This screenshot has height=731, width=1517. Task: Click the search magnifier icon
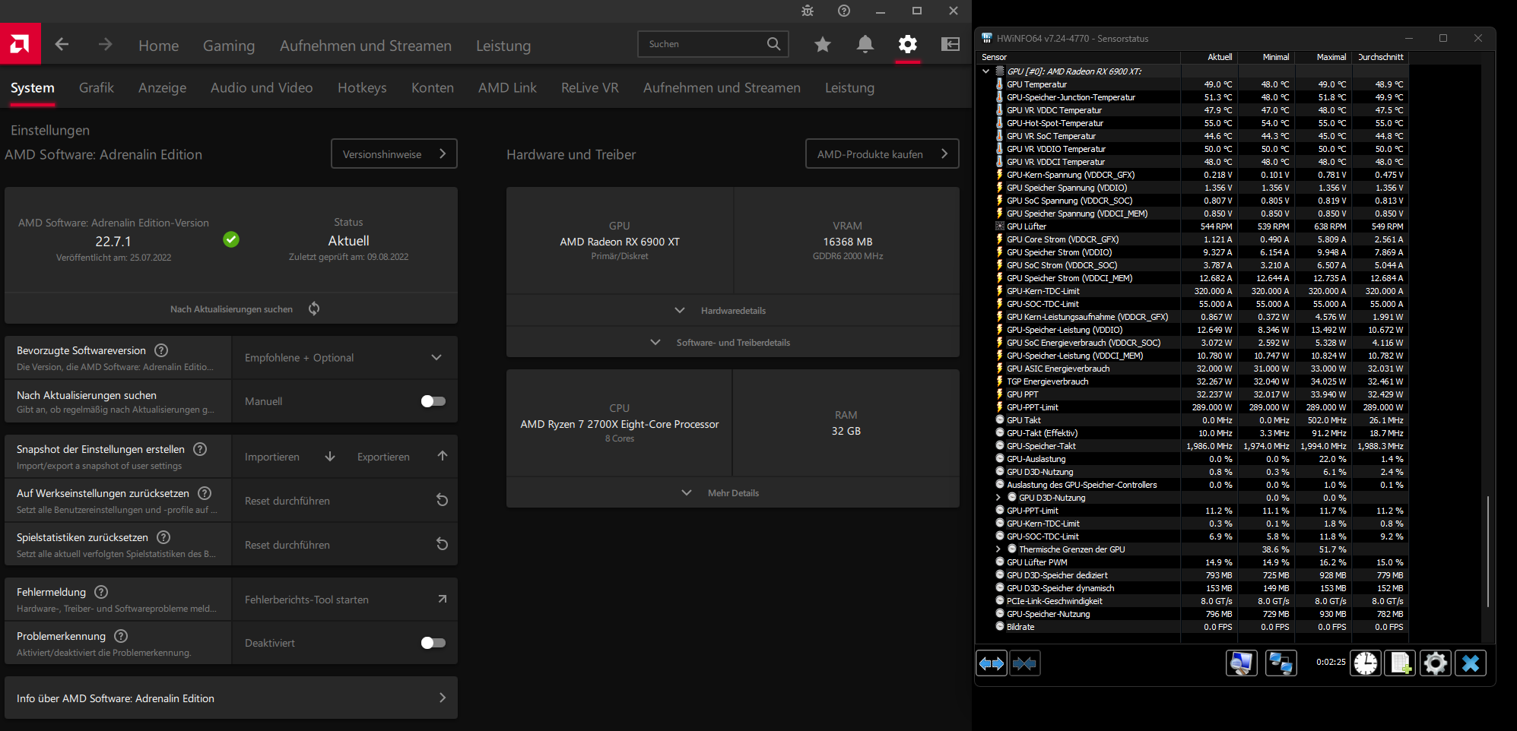773,44
